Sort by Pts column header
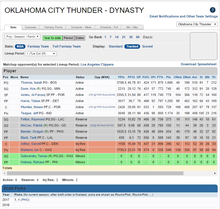 (169, 77)
